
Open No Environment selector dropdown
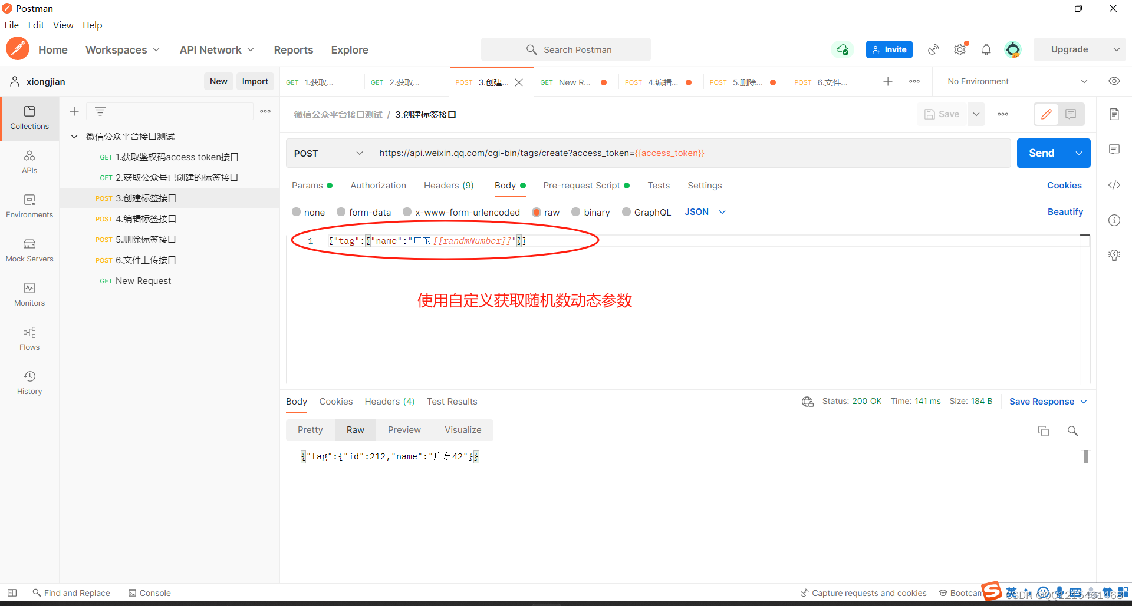pyautogui.click(x=1018, y=81)
